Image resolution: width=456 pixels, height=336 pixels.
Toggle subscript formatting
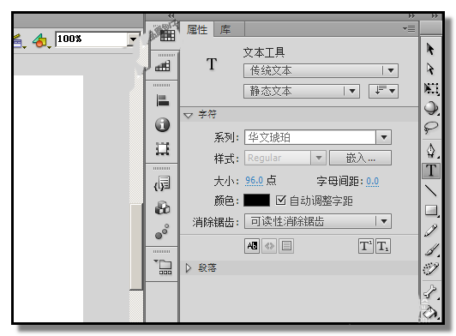(382, 246)
